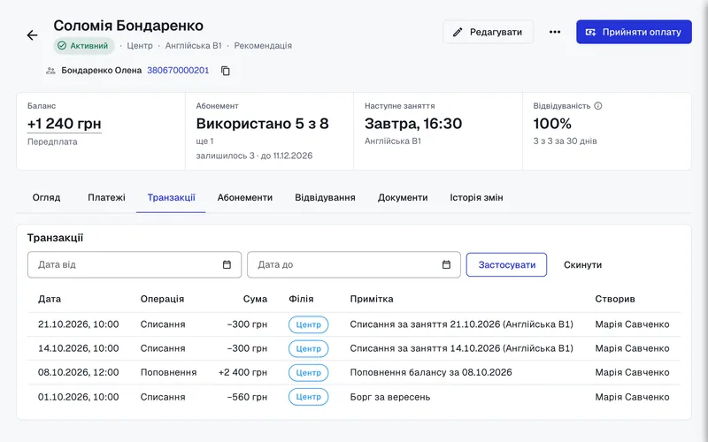
Task: Select the date cell 21.10.2026, 10:00
Action: tap(78, 324)
